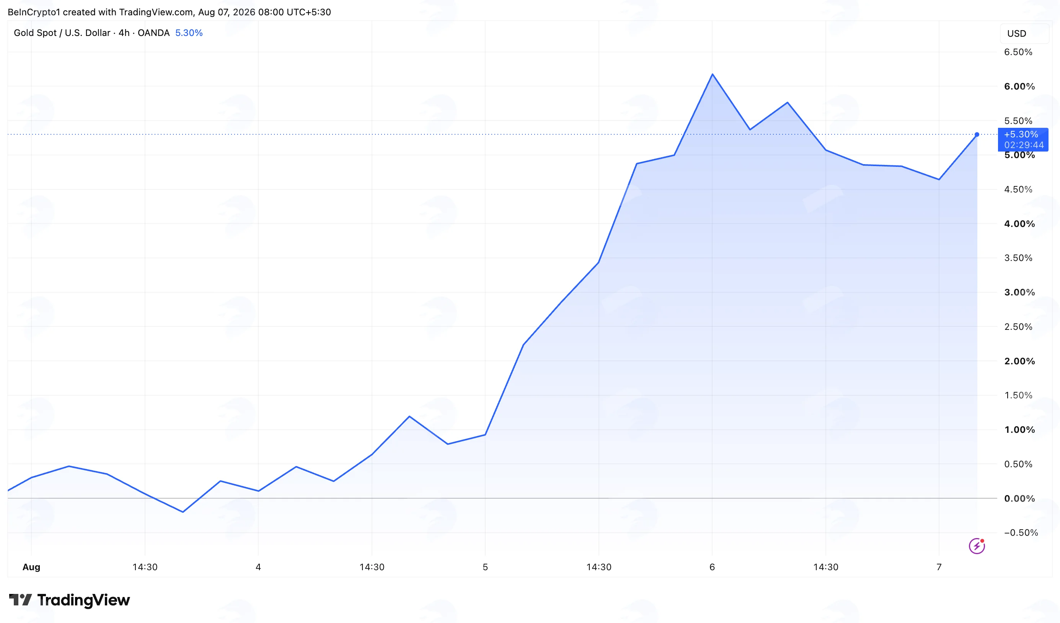Viewport: 1060px width, 623px height.
Task: Click the TradingView logo icon
Action: [x=20, y=599]
